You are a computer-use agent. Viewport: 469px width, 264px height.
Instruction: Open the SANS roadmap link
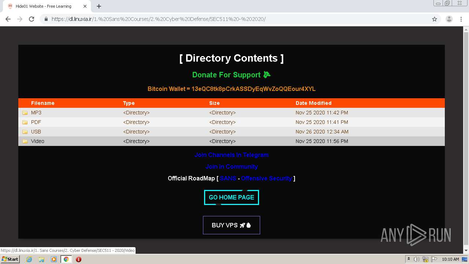click(x=228, y=178)
